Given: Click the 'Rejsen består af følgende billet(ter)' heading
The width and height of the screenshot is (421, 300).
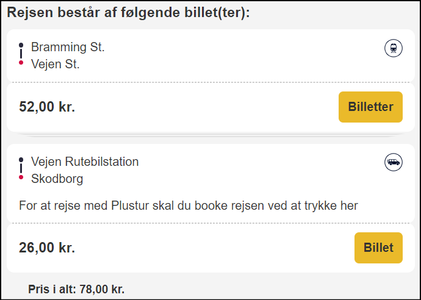Looking at the screenshot, I should click(x=128, y=13).
